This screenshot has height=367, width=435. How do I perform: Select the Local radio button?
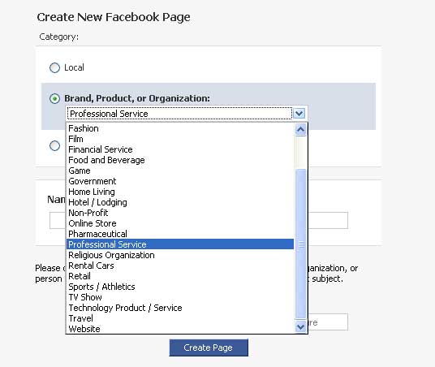point(54,67)
